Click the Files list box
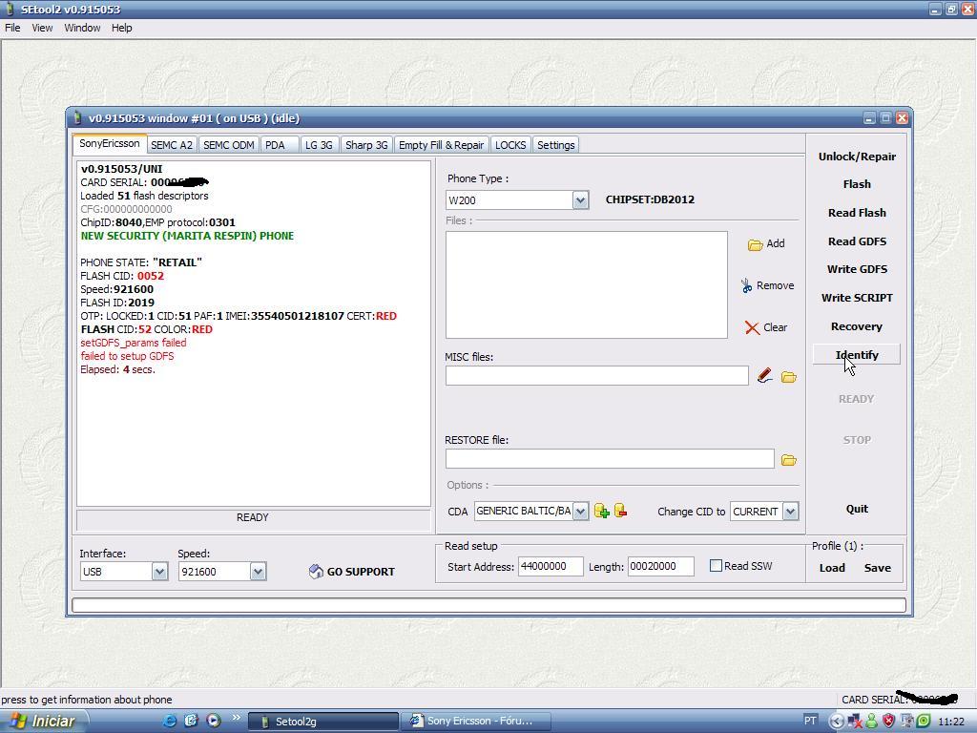977x733 pixels. click(587, 284)
